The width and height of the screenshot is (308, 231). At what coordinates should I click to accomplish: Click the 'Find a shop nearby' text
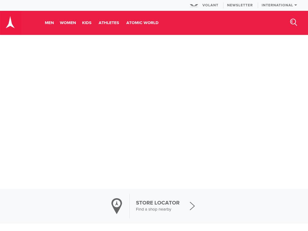pyautogui.click(x=153, y=209)
